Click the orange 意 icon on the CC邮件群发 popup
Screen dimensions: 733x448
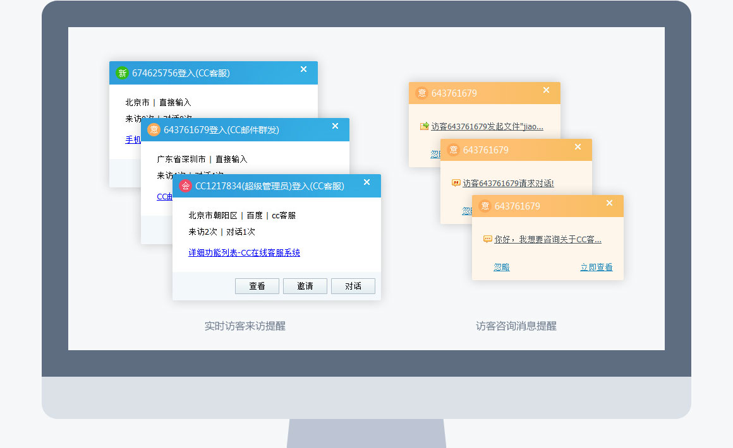click(x=154, y=130)
